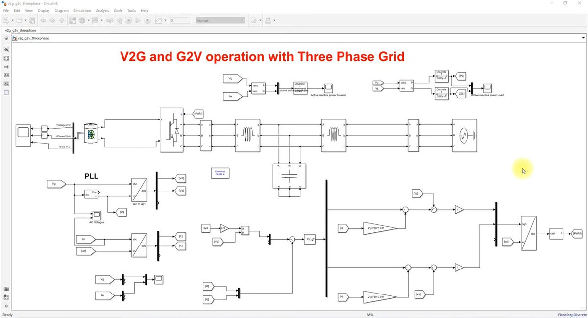This screenshot has width=588, height=318.
Task: Open the Simulation menu
Action: (x=82, y=10)
